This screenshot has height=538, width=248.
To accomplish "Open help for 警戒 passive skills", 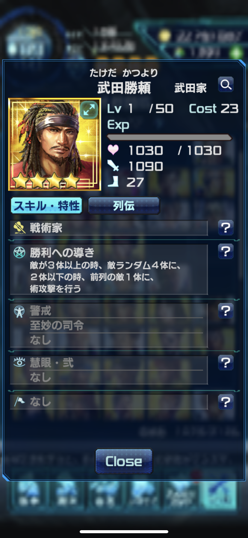I will click(226, 311).
